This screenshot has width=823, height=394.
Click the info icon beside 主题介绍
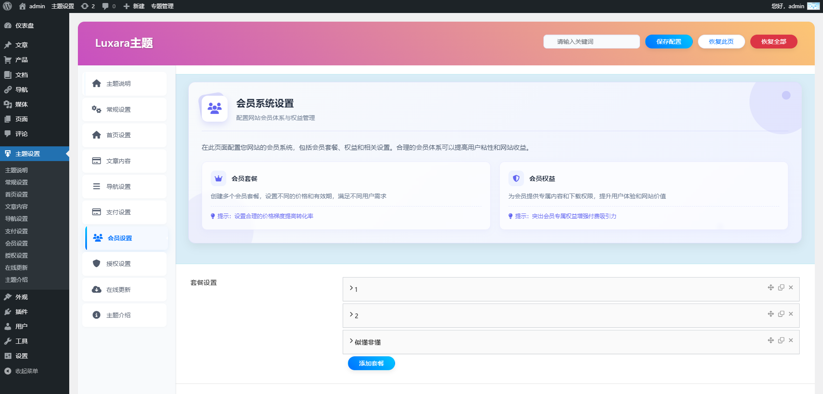point(96,315)
